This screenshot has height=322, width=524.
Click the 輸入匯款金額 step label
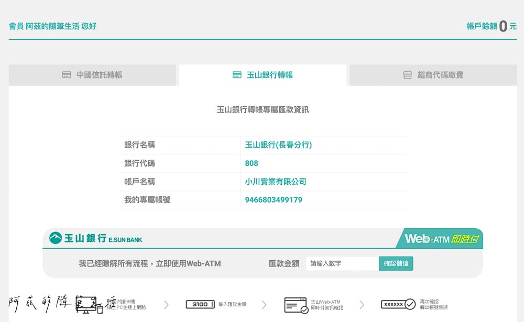pyautogui.click(x=233, y=304)
